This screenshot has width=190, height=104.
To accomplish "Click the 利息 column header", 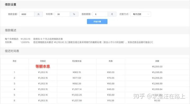I will (111, 61).
